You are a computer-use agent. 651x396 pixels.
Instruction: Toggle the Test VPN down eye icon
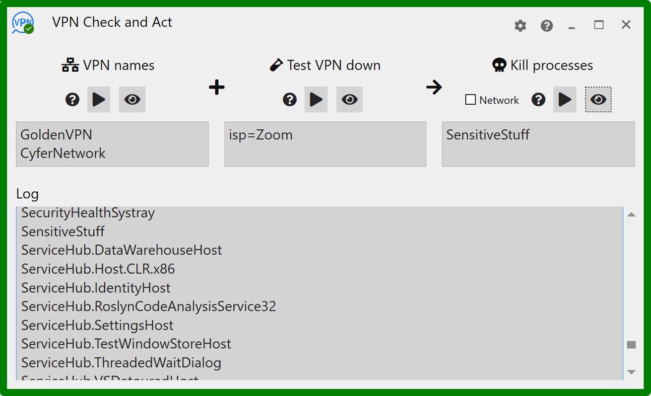(349, 100)
